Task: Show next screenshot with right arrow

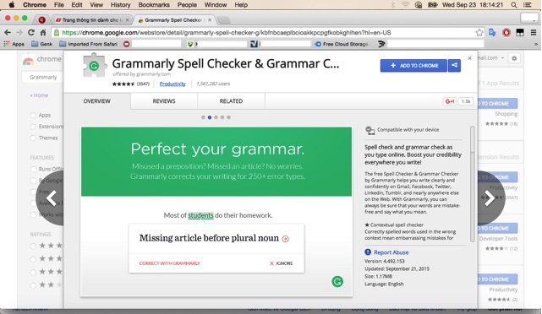Action: coord(490,198)
